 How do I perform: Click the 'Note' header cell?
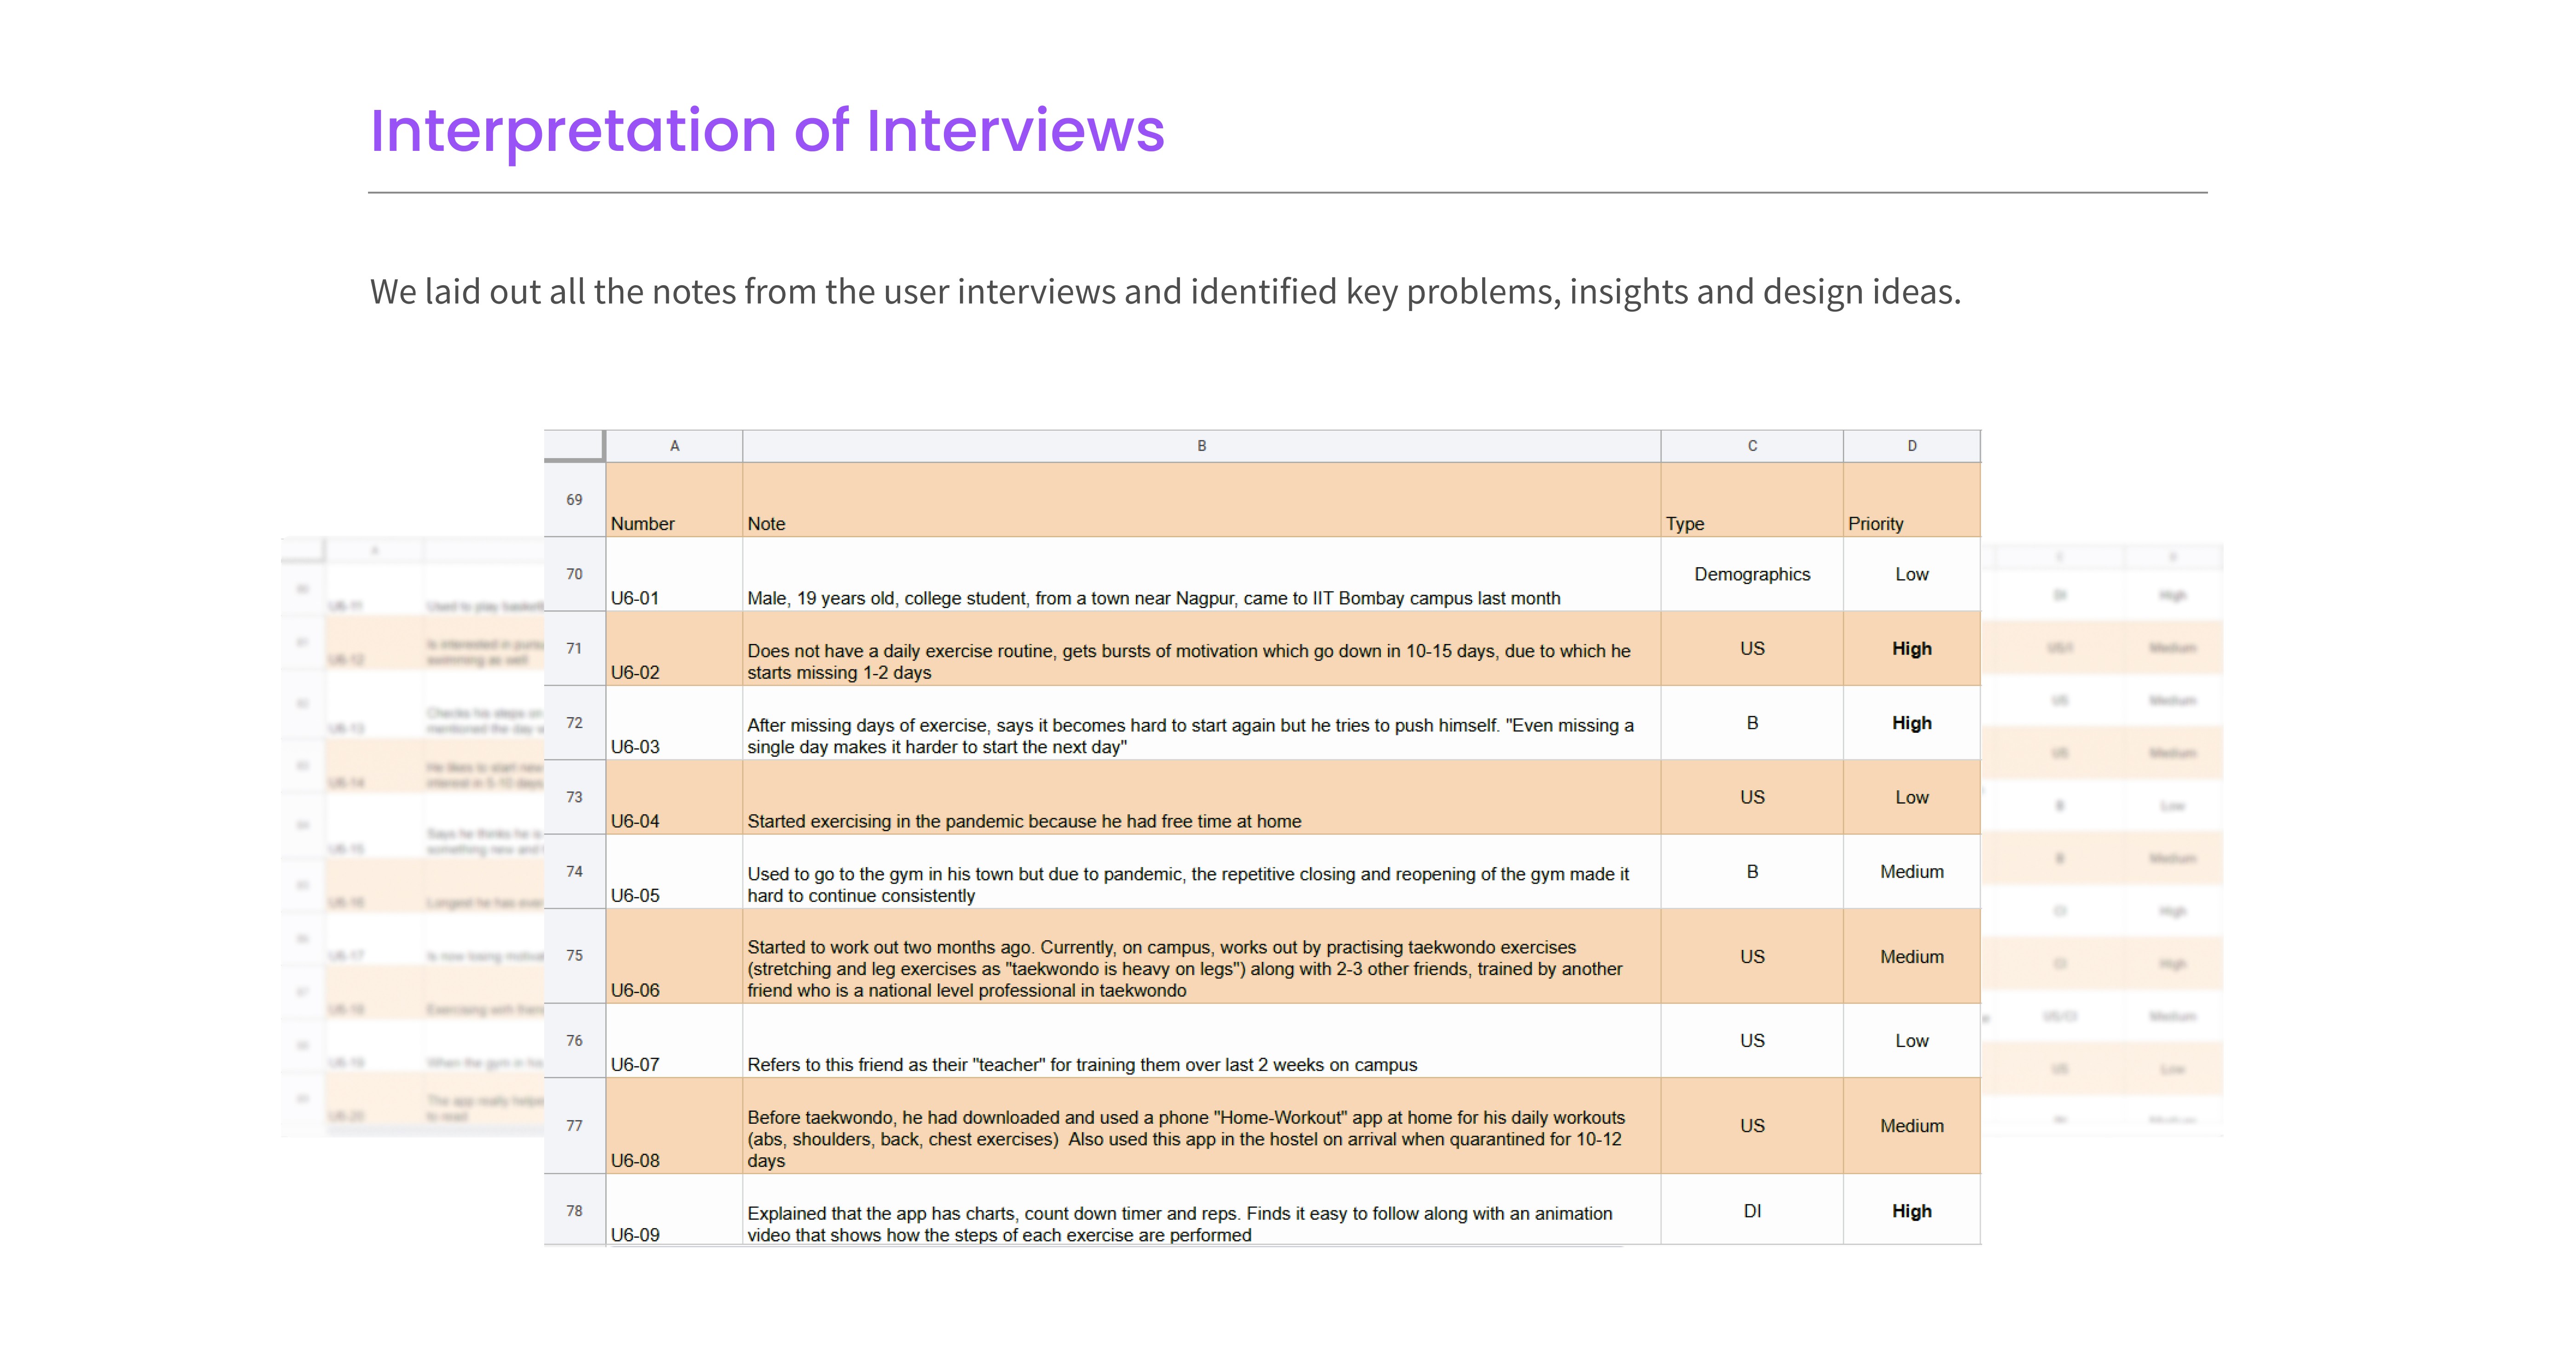click(x=1201, y=499)
